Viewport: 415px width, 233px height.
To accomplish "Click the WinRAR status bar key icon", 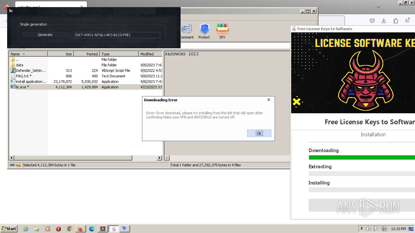I will (18, 165).
